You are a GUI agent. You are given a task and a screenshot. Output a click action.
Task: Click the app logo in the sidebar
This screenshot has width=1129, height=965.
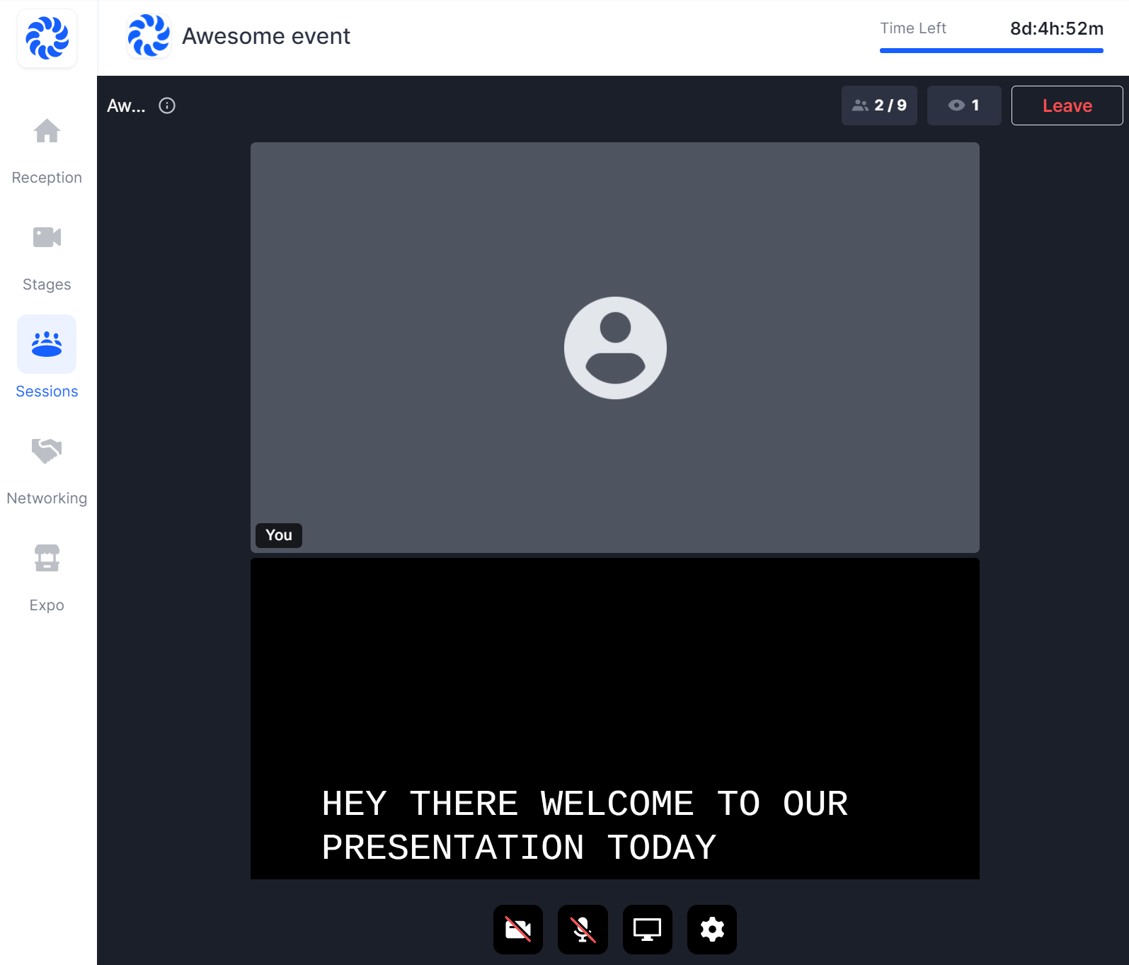point(47,38)
